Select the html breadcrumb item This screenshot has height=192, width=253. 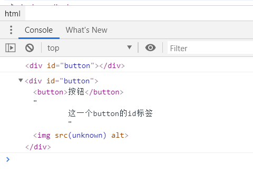(13, 14)
